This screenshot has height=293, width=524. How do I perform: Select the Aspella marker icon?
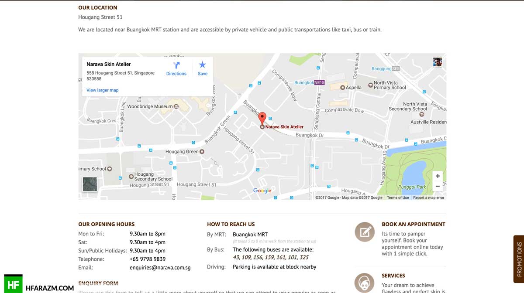343,87
